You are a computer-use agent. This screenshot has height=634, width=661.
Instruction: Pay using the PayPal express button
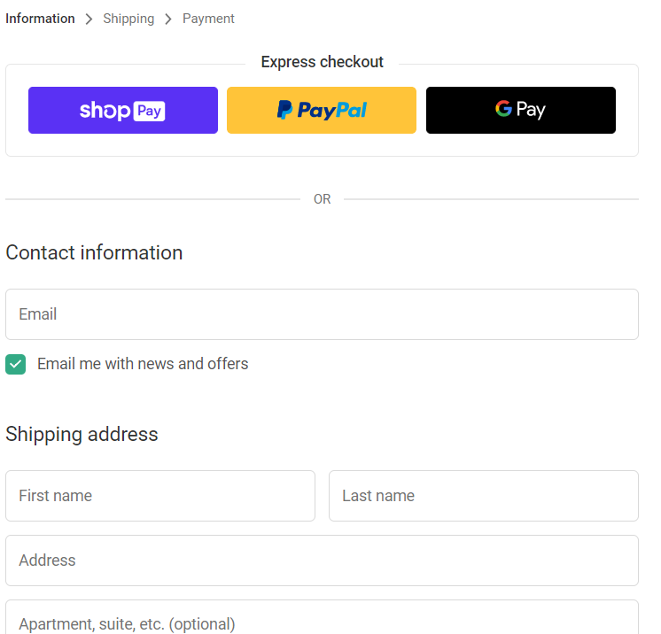click(x=322, y=111)
